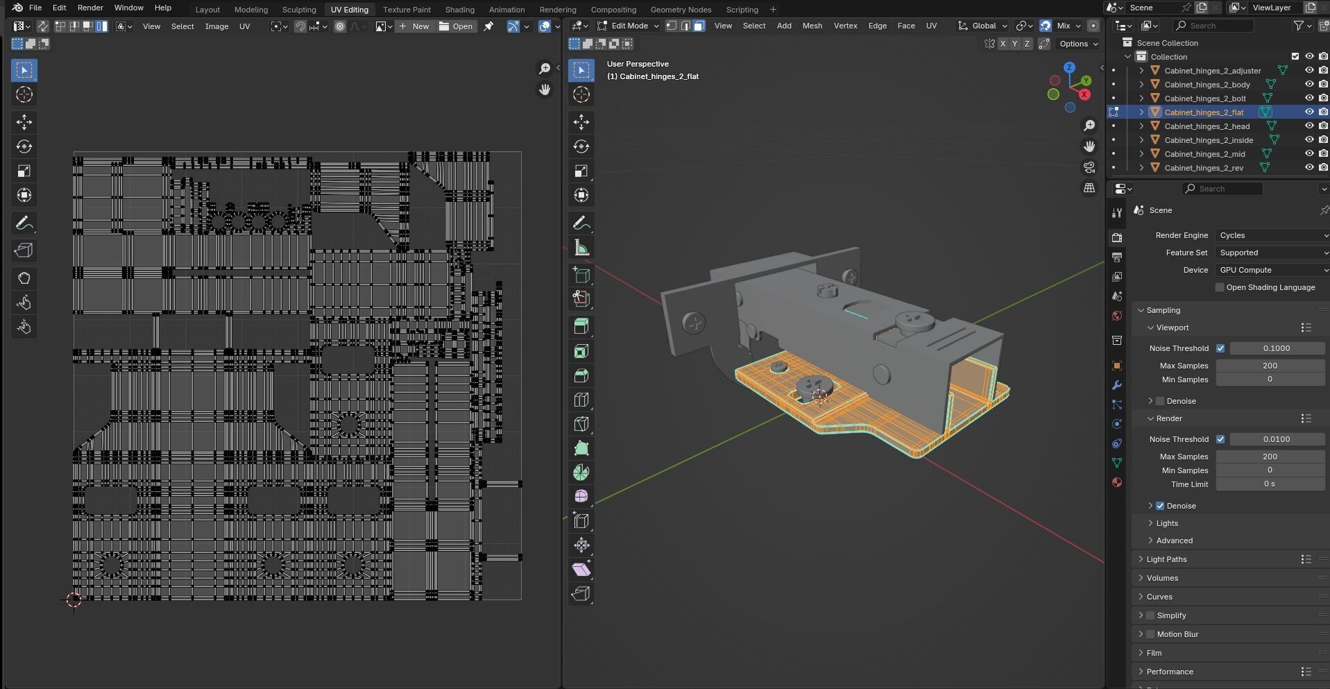This screenshot has height=689, width=1330.
Task: Select the Measure tool in 3D viewport
Action: pos(581,248)
